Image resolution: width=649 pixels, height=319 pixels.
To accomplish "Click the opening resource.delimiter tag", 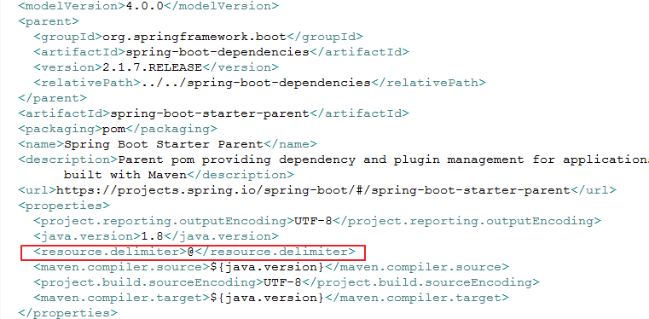I will [110, 251].
